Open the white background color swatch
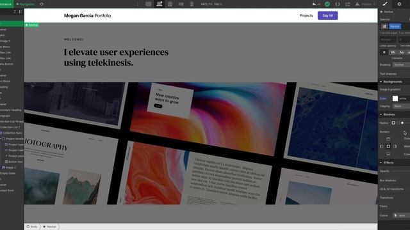Image resolution: width=410 pixels, height=230 pixels. click(395, 98)
